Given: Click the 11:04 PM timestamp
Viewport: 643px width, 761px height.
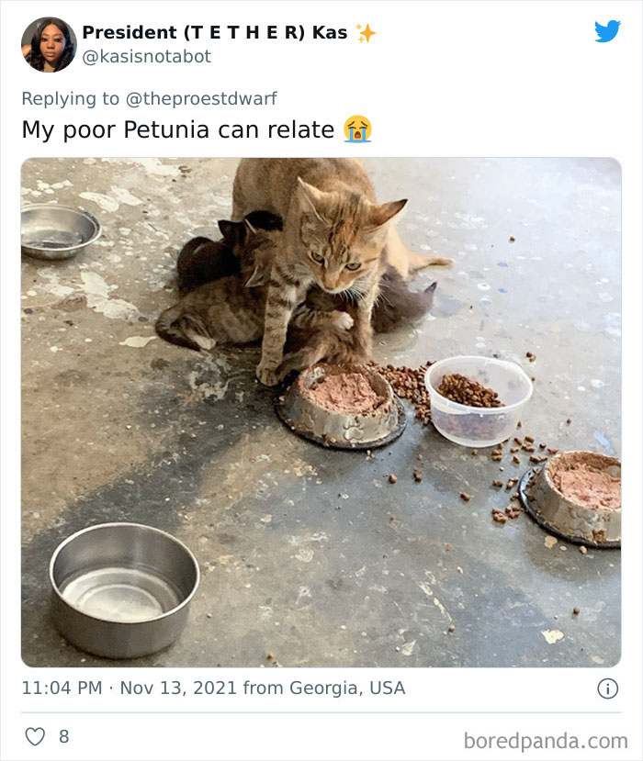Looking at the screenshot, I should (62, 688).
